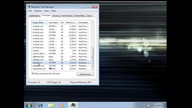This screenshot has width=192, height=108.
Task: Select svchost.exe row using 7,292 K
Action: tap(61, 41)
